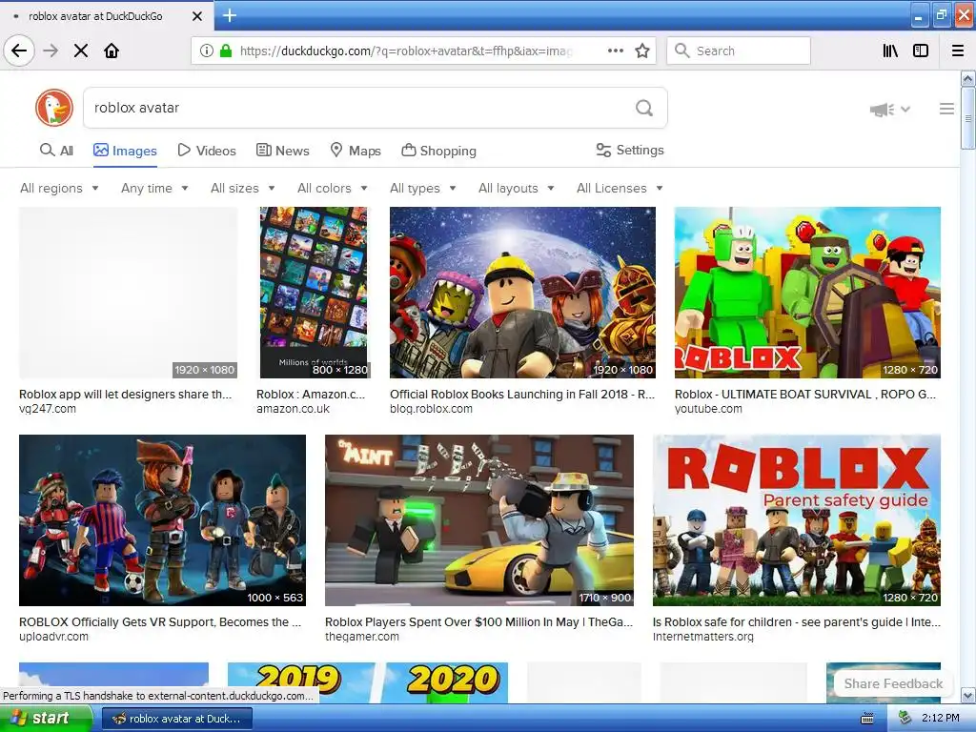Open the All sizes dropdown
Screen dimensions: 976x732
pyautogui.click(x=243, y=188)
